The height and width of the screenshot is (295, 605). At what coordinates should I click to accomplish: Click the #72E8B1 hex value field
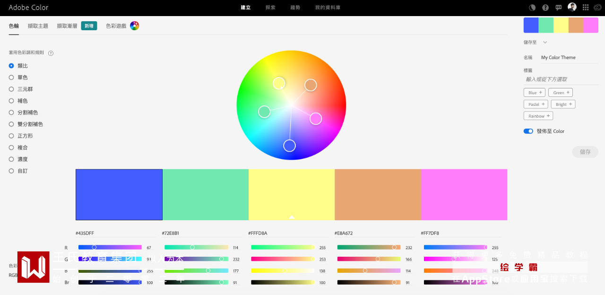[x=202, y=233]
